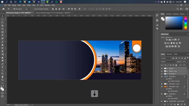
Task: Select the Eyedropper tool
Action: [x=2, y=35]
